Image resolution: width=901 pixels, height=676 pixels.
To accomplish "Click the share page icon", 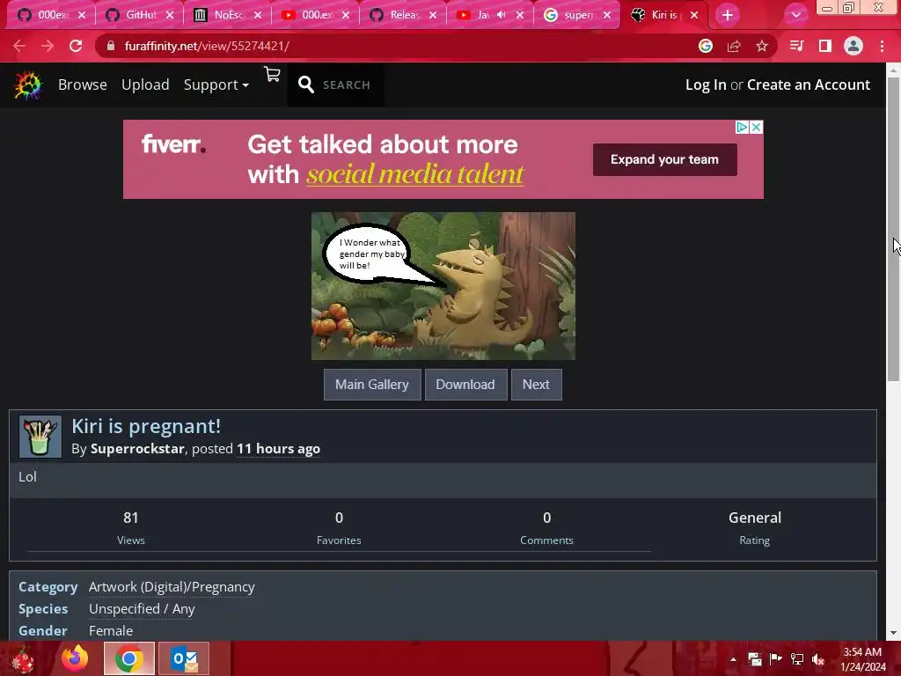I will pos(734,46).
